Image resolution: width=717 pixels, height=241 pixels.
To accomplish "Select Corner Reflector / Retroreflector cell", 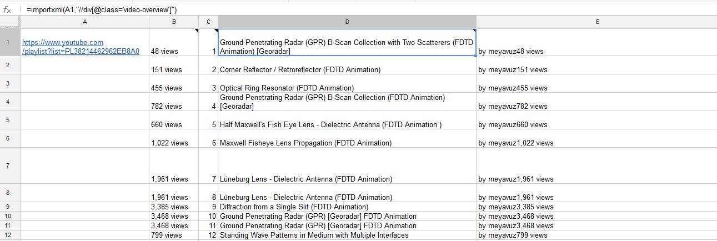I will (x=347, y=66).
